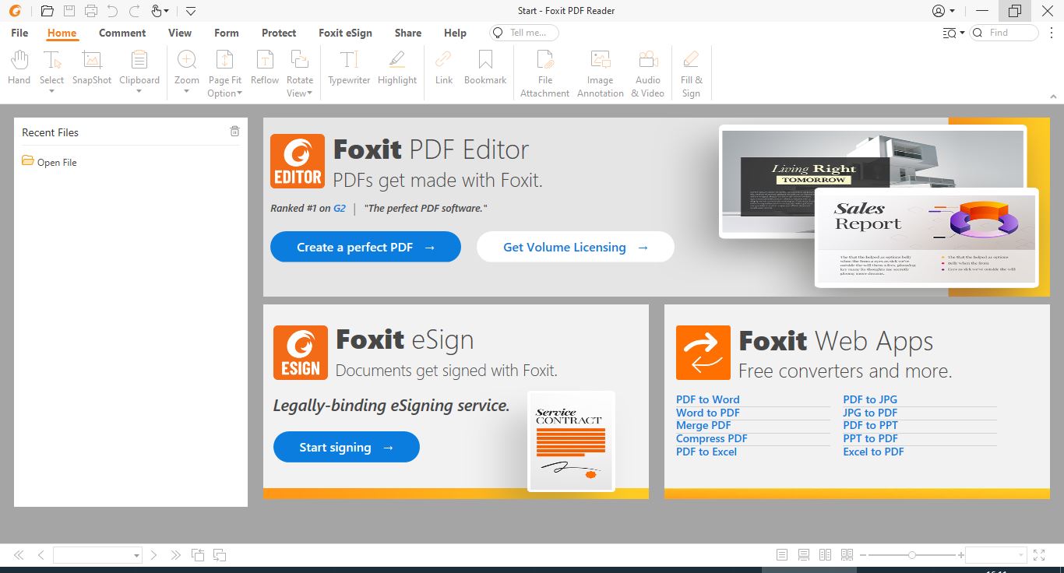Open the advanced search options dropdown
Viewport: 1064px width, 573px height.
(x=953, y=33)
